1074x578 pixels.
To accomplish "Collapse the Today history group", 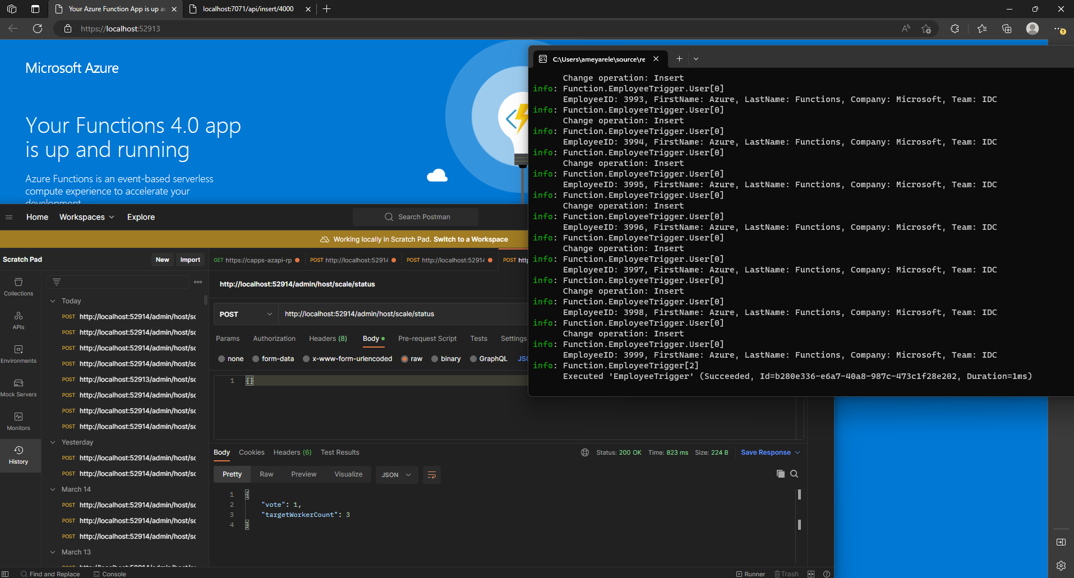I will tap(53, 301).
